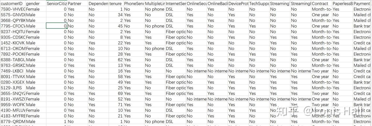Viewport: 372px width, 126px height.
Task: Click the tenure cell showing 62
Action: coord(116,60)
